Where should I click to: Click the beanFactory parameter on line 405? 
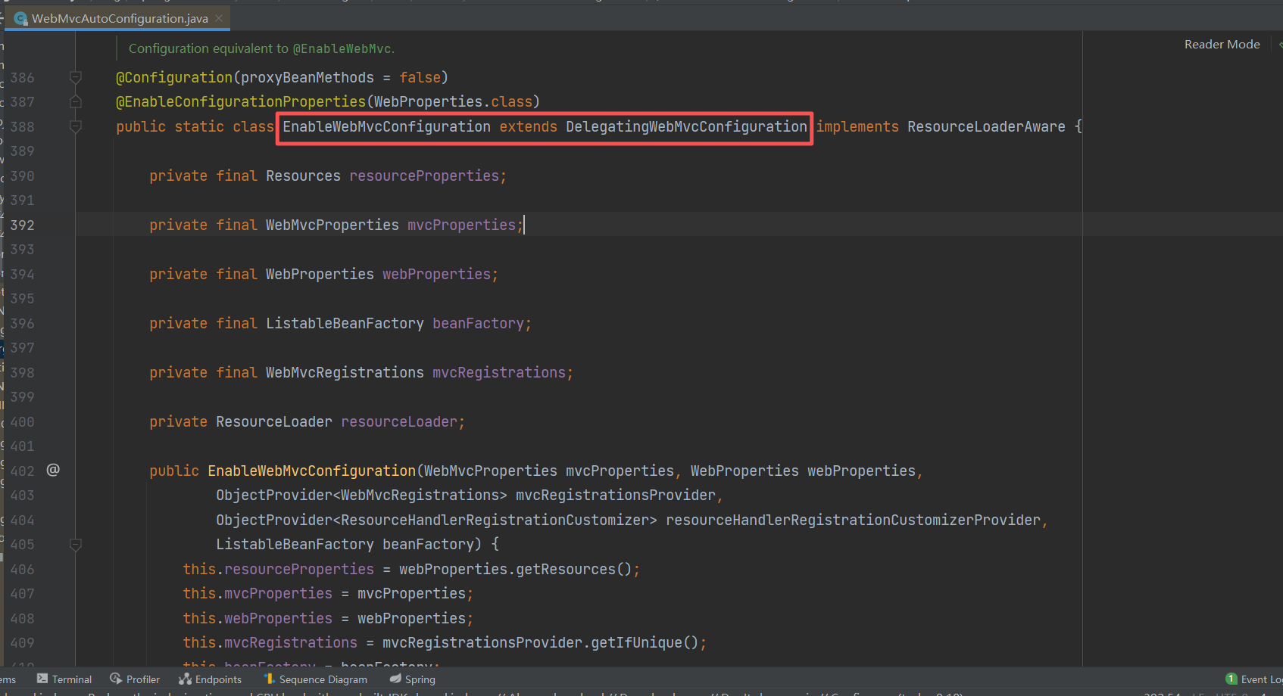pyautogui.click(x=428, y=544)
